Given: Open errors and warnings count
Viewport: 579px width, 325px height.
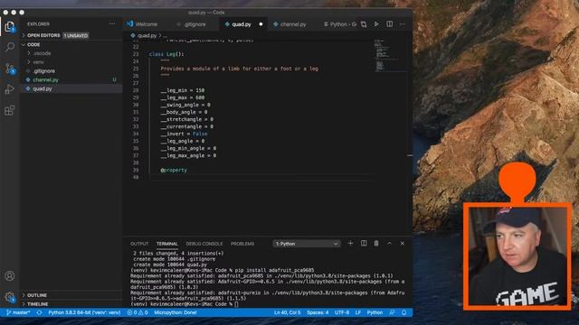Looking at the screenshot, I should tap(138, 312).
